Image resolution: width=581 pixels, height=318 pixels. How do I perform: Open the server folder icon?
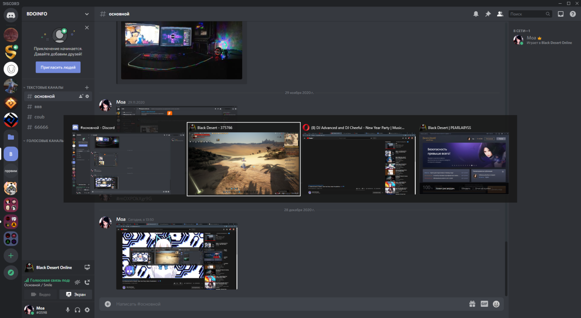coord(11,137)
